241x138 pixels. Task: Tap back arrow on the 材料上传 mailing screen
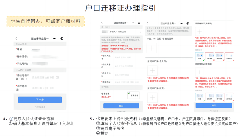(x=102, y=23)
